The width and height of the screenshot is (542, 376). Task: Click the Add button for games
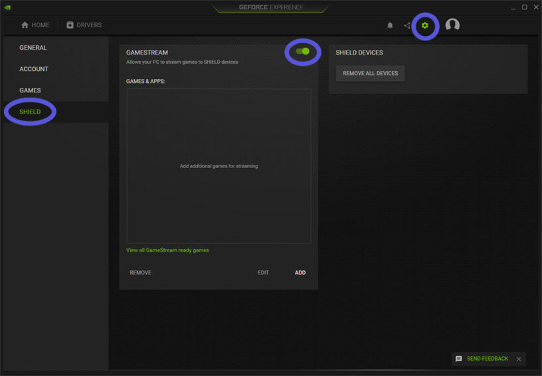coord(300,272)
